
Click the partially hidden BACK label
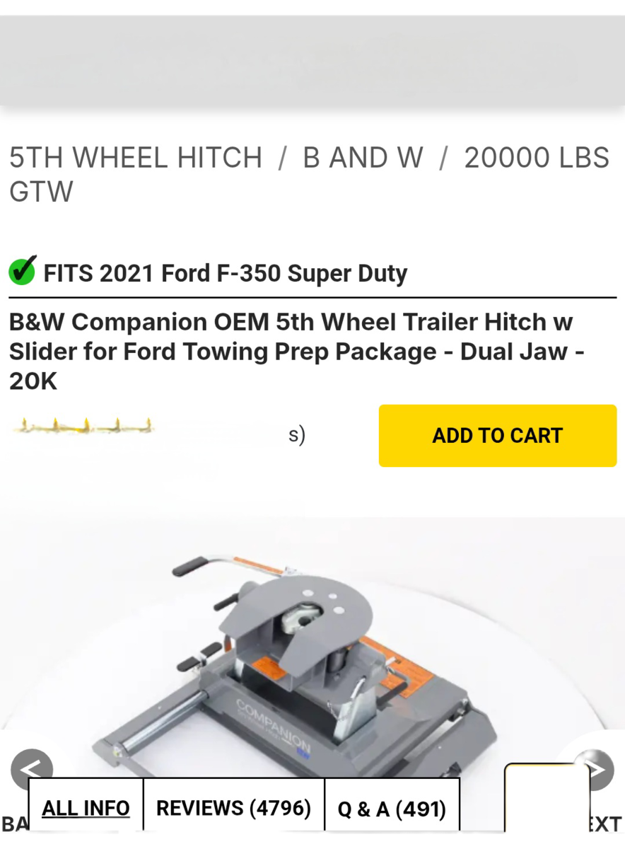click(15, 824)
